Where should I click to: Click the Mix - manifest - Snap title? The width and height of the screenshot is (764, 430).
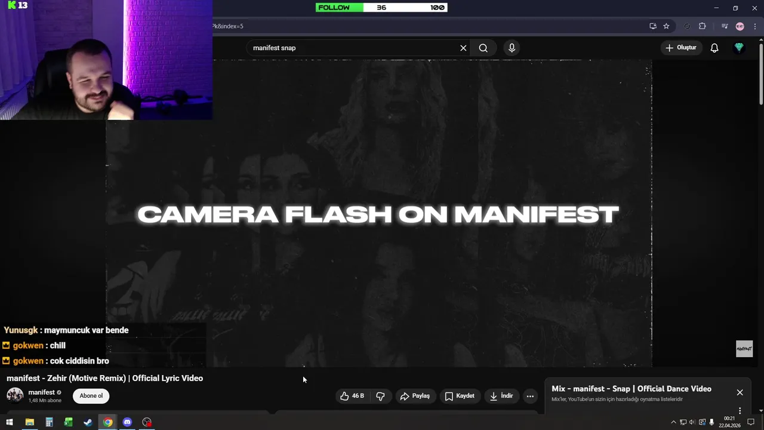tap(631, 389)
